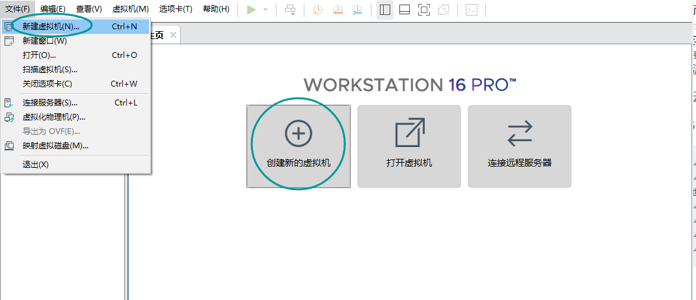Click the enter full screen icon
696x300 pixels.
tap(424, 10)
